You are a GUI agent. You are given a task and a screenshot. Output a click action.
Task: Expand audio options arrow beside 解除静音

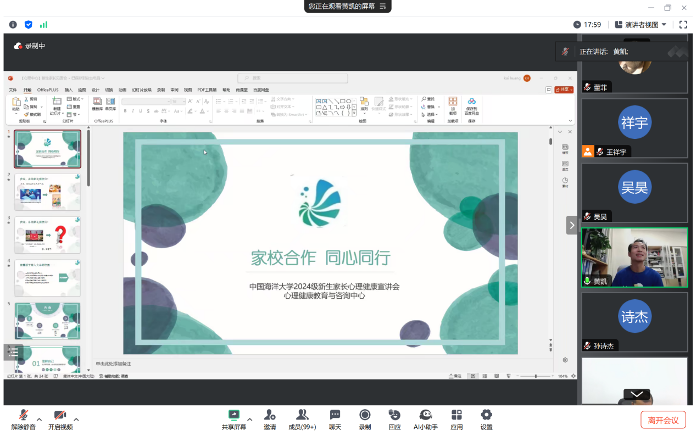coord(39,420)
